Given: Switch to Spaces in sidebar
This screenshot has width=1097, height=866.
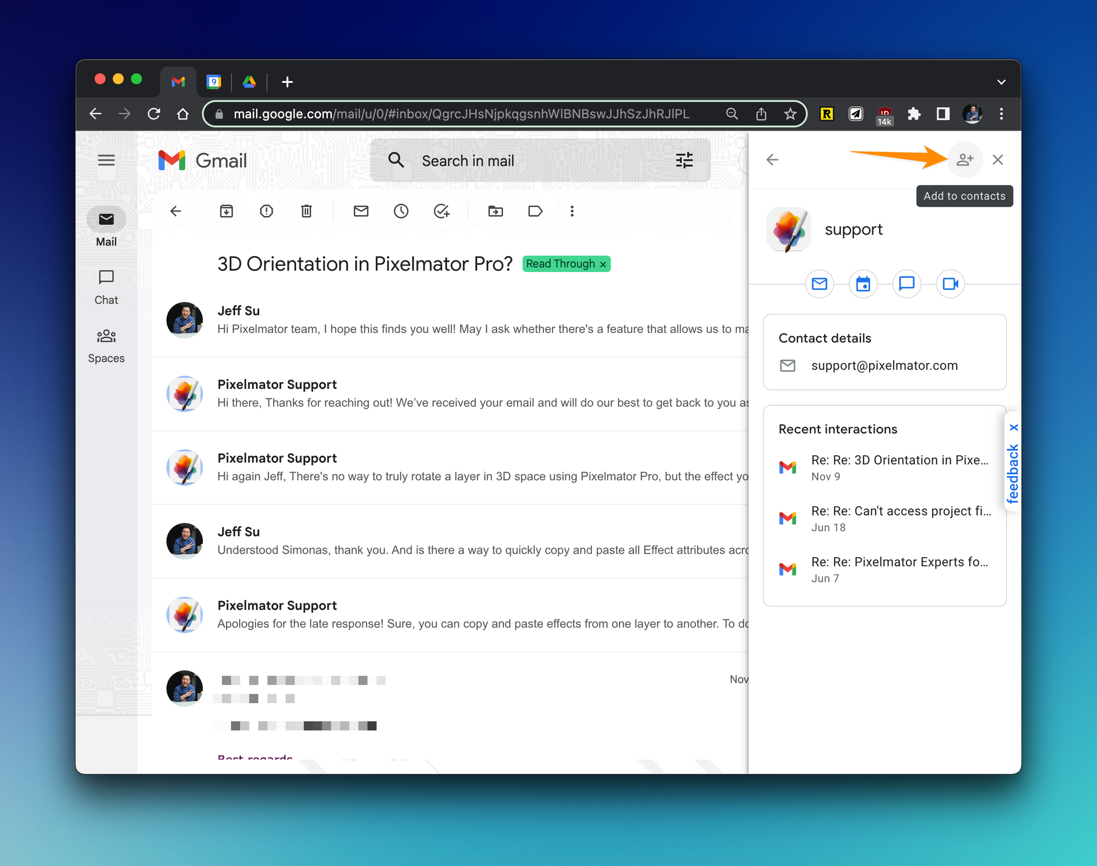Looking at the screenshot, I should click(106, 346).
